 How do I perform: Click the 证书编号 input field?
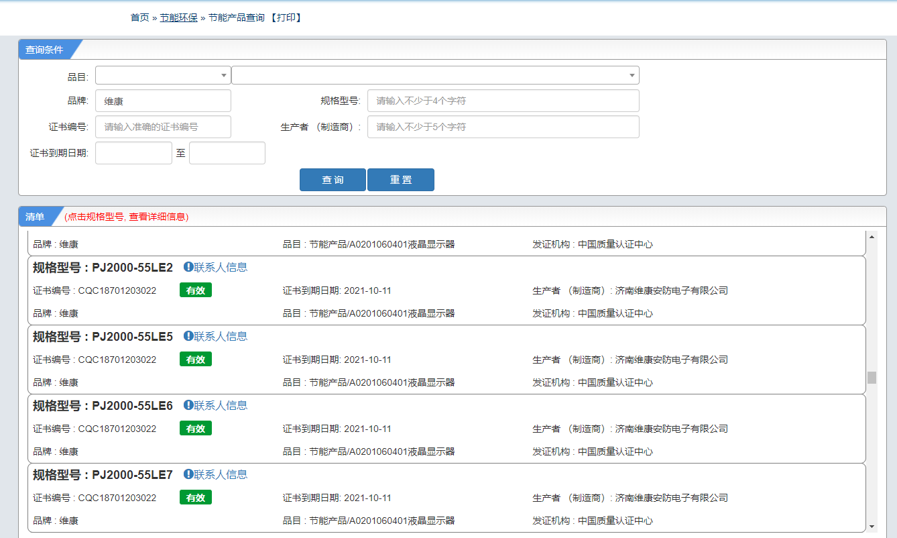163,127
